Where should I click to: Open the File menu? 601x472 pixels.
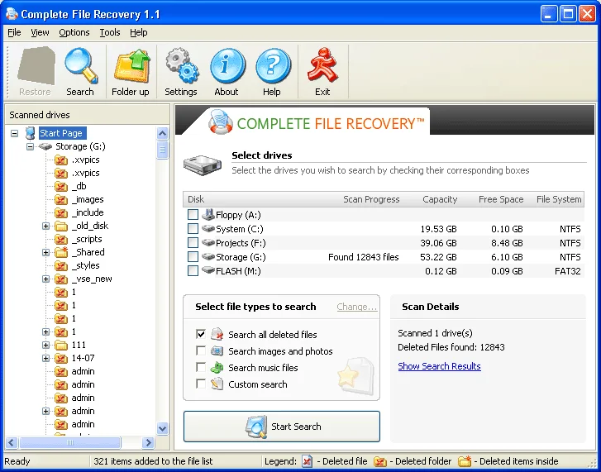click(14, 32)
